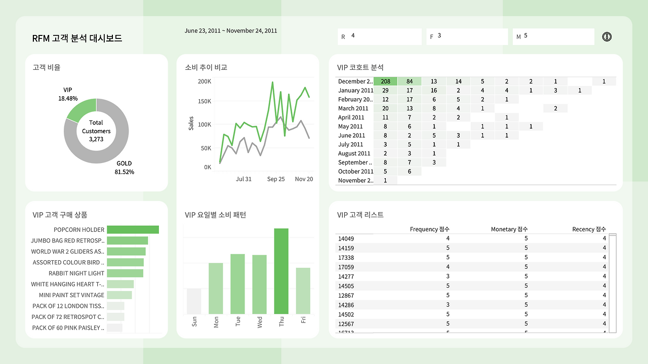Screen dimensions: 648x364
Task: Click the highlighted 208 cell in cohort analysis
Action: coord(385,81)
